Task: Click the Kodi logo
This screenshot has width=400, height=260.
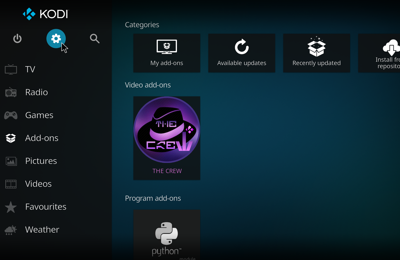Action: 45,14
